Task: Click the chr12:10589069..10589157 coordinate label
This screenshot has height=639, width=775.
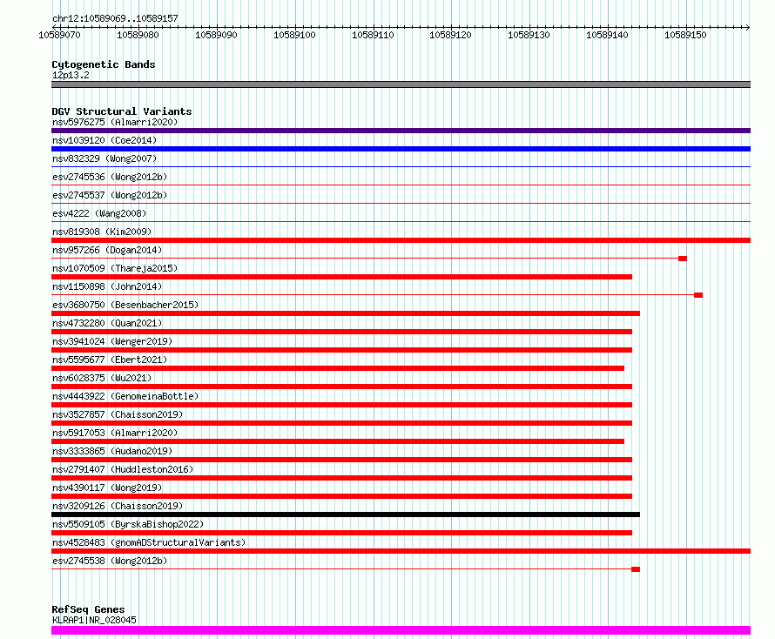Action: click(115, 18)
